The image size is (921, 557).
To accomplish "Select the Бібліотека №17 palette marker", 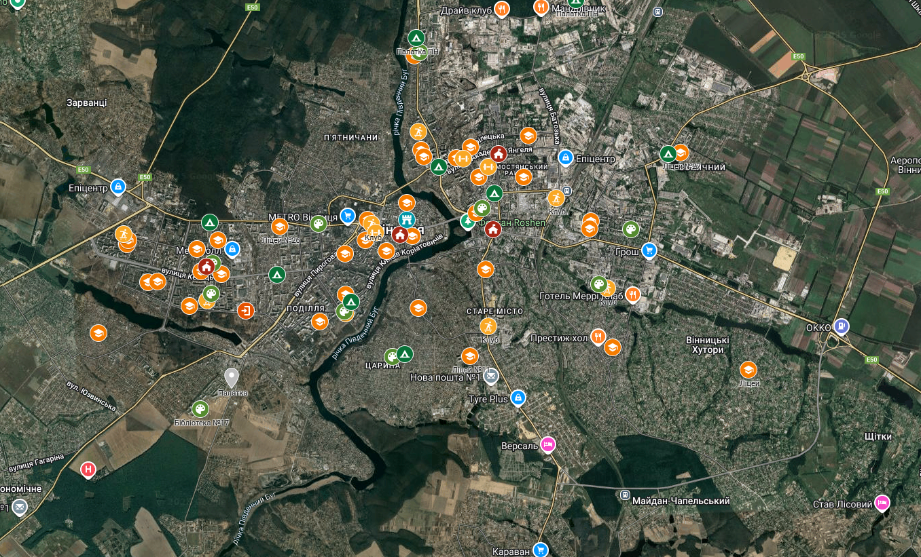I will click(x=200, y=409).
